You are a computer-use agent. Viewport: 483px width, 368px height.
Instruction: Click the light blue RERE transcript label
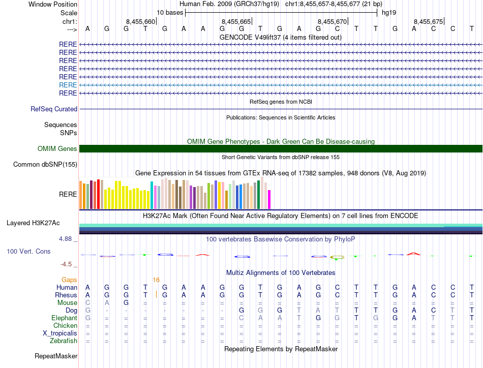coord(68,85)
